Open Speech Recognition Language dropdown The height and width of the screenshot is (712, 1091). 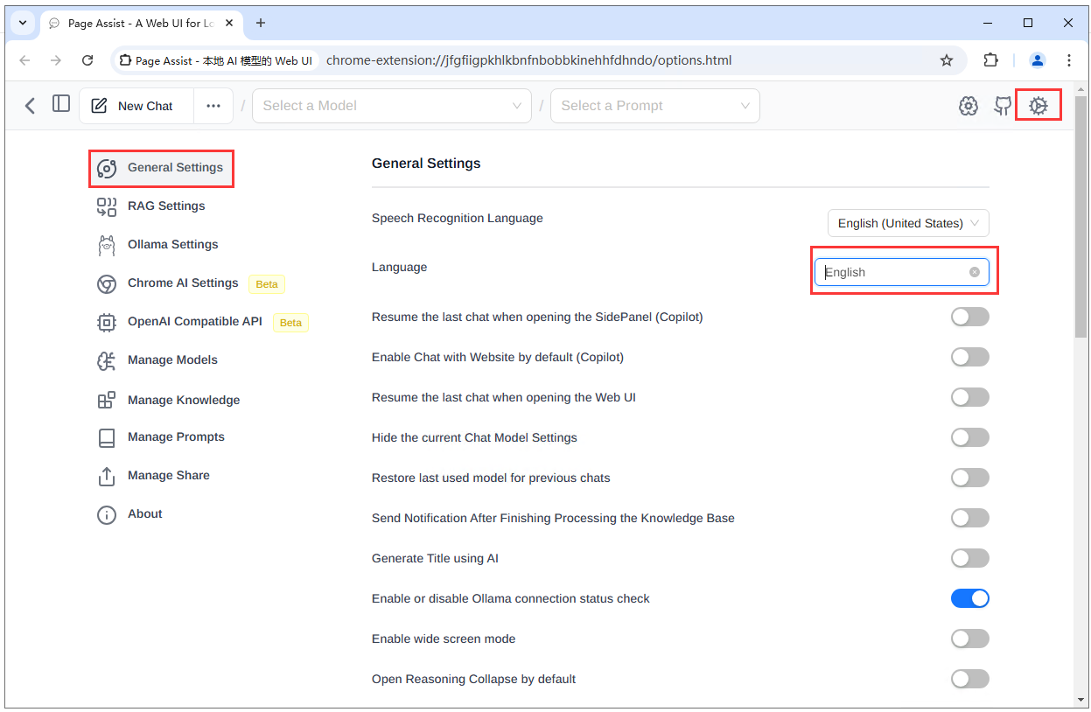click(x=908, y=223)
